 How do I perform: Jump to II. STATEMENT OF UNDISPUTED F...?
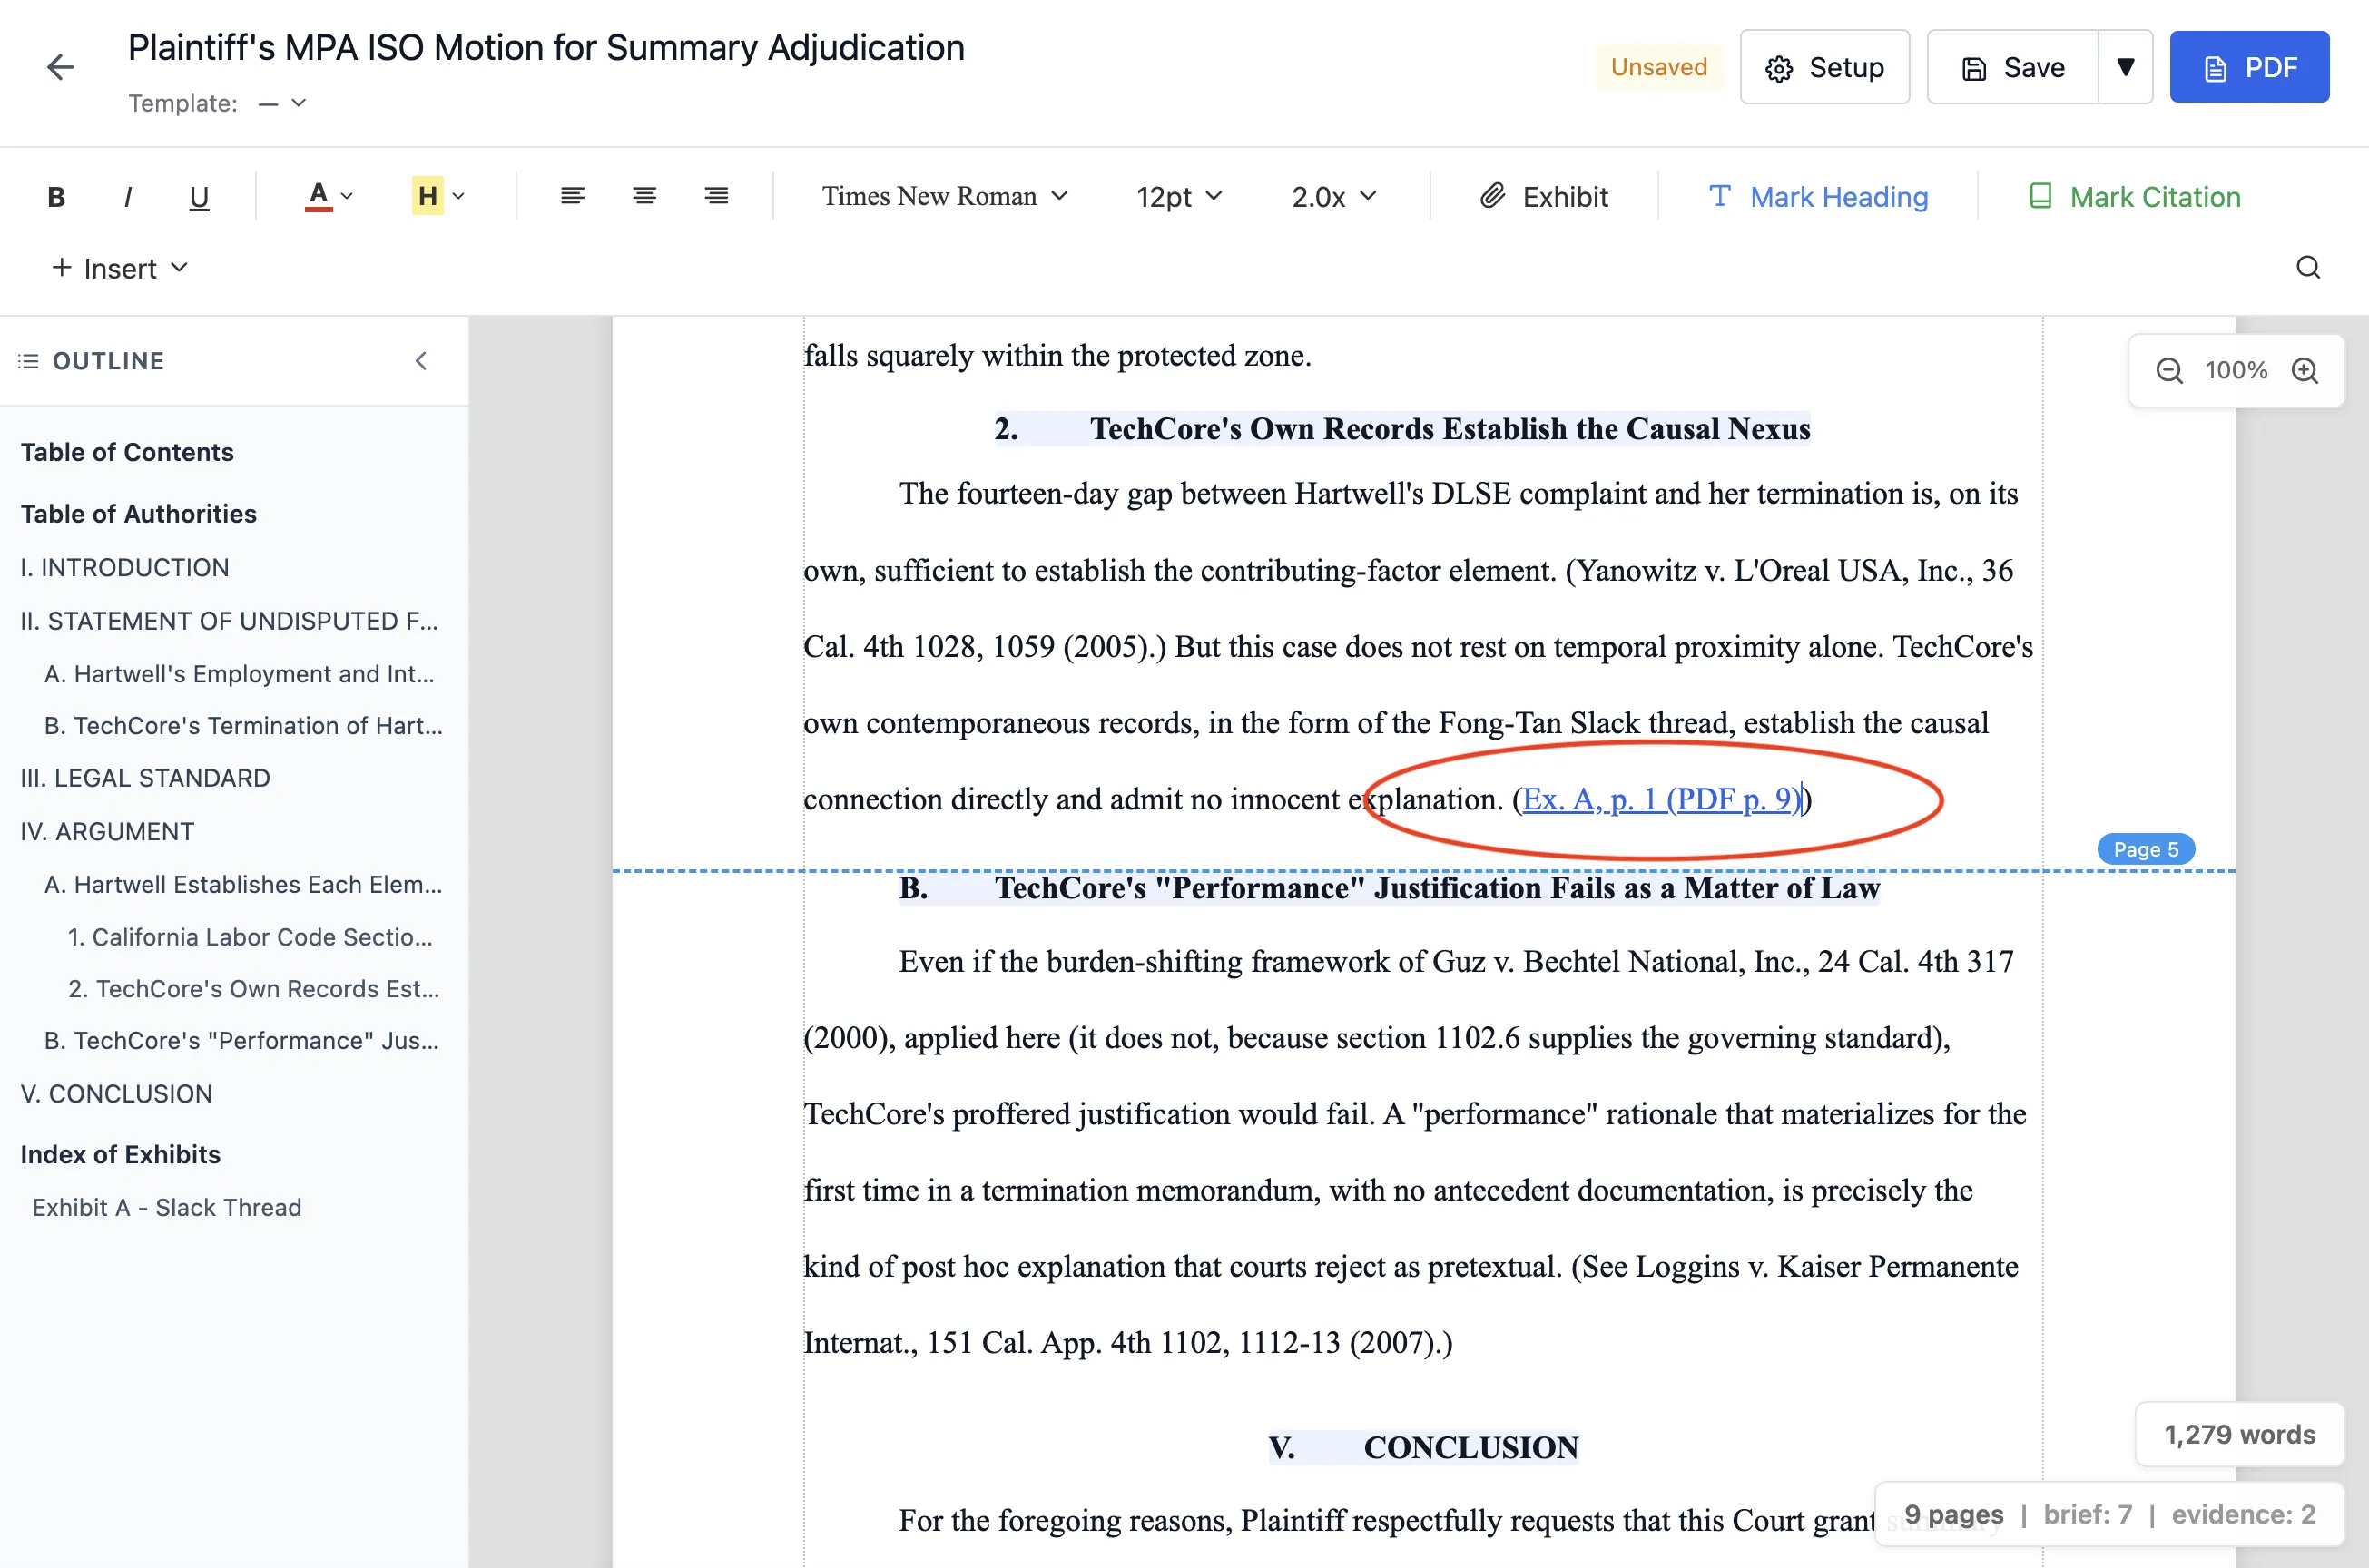[x=229, y=621]
